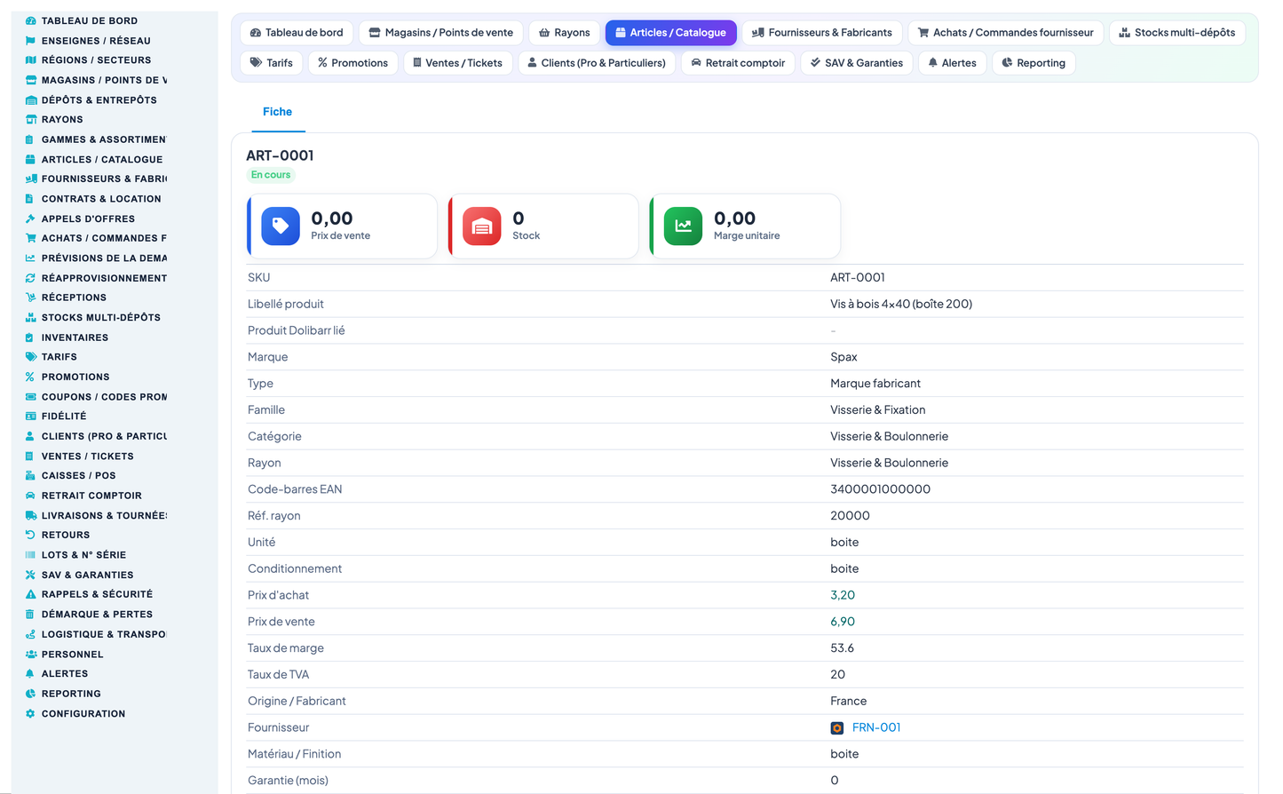
Task: Click the Tarifs tags icon in sidebar
Action: (31, 357)
